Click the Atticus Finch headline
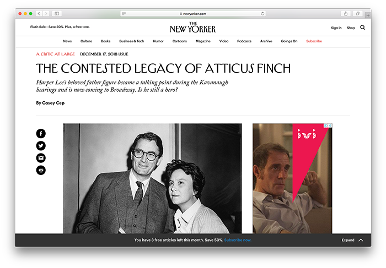386x268 pixels. click(x=163, y=68)
